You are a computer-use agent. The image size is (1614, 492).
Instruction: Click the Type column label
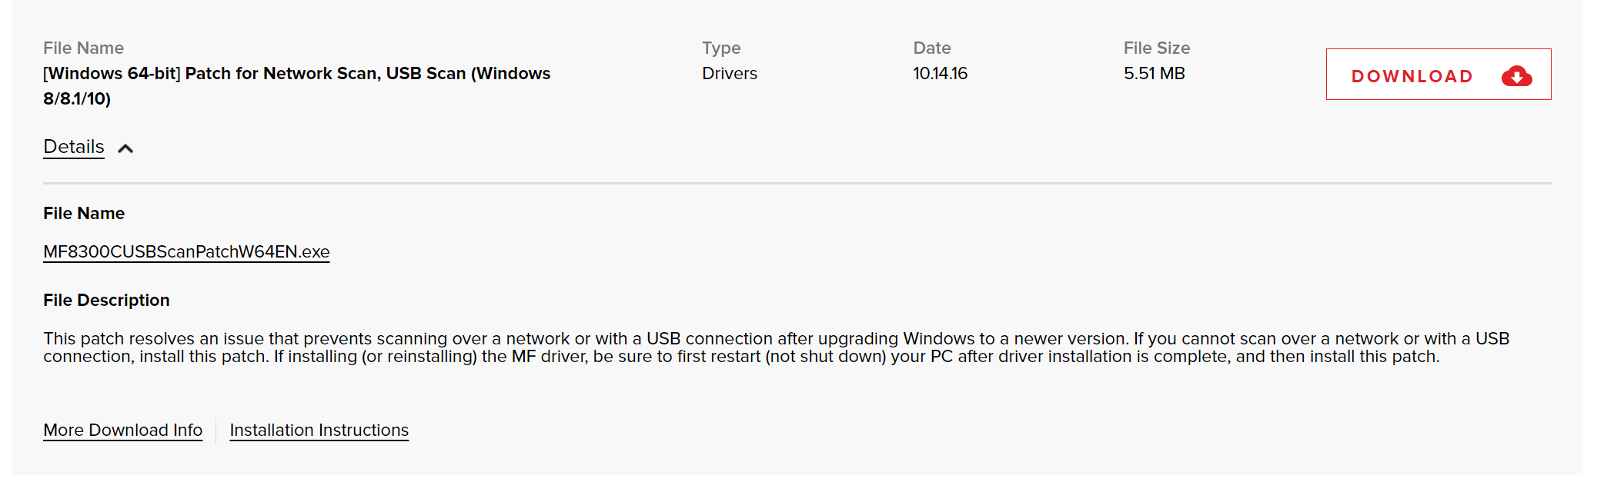coord(721,48)
